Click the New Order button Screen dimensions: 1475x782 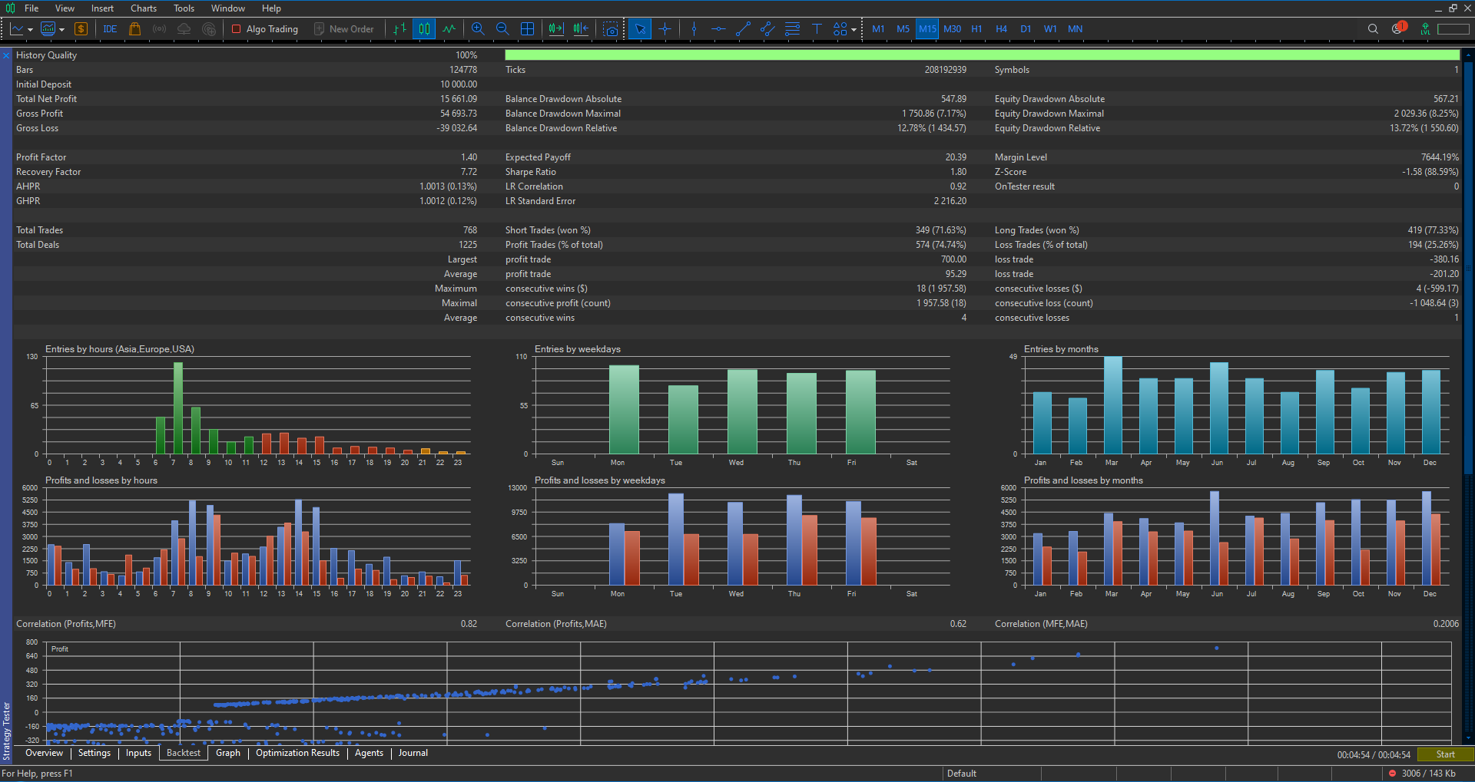tap(345, 28)
